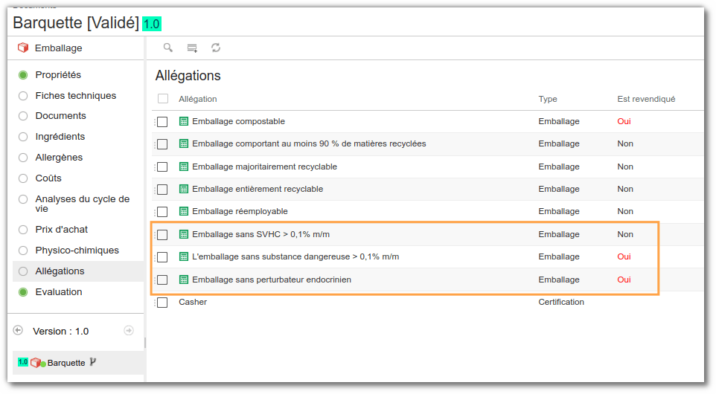Viewport: 716px width, 394px height.
Task: Click table icon of Emballage réemployable row
Action: click(184, 211)
